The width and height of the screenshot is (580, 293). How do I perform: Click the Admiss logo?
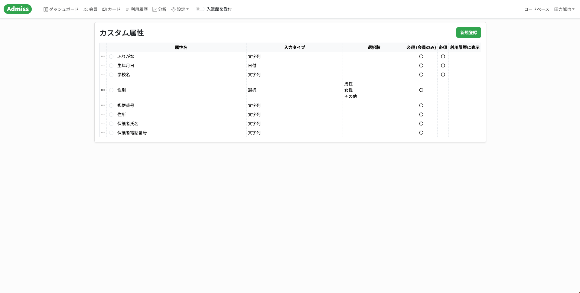[18, 9]
